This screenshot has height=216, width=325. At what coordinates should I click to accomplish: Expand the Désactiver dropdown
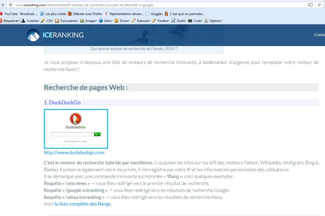(10, 21)
